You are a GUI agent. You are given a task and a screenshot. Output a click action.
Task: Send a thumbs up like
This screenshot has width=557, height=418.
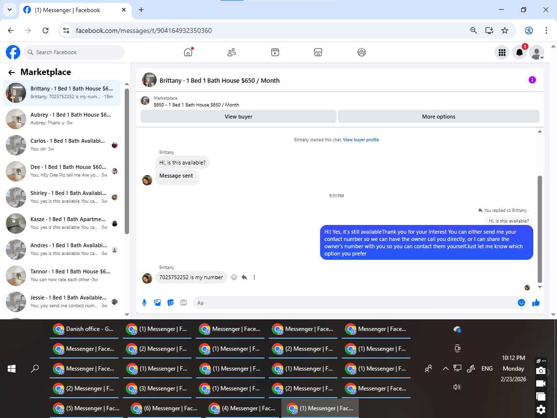pyautogui.click(x=536, y=303)
